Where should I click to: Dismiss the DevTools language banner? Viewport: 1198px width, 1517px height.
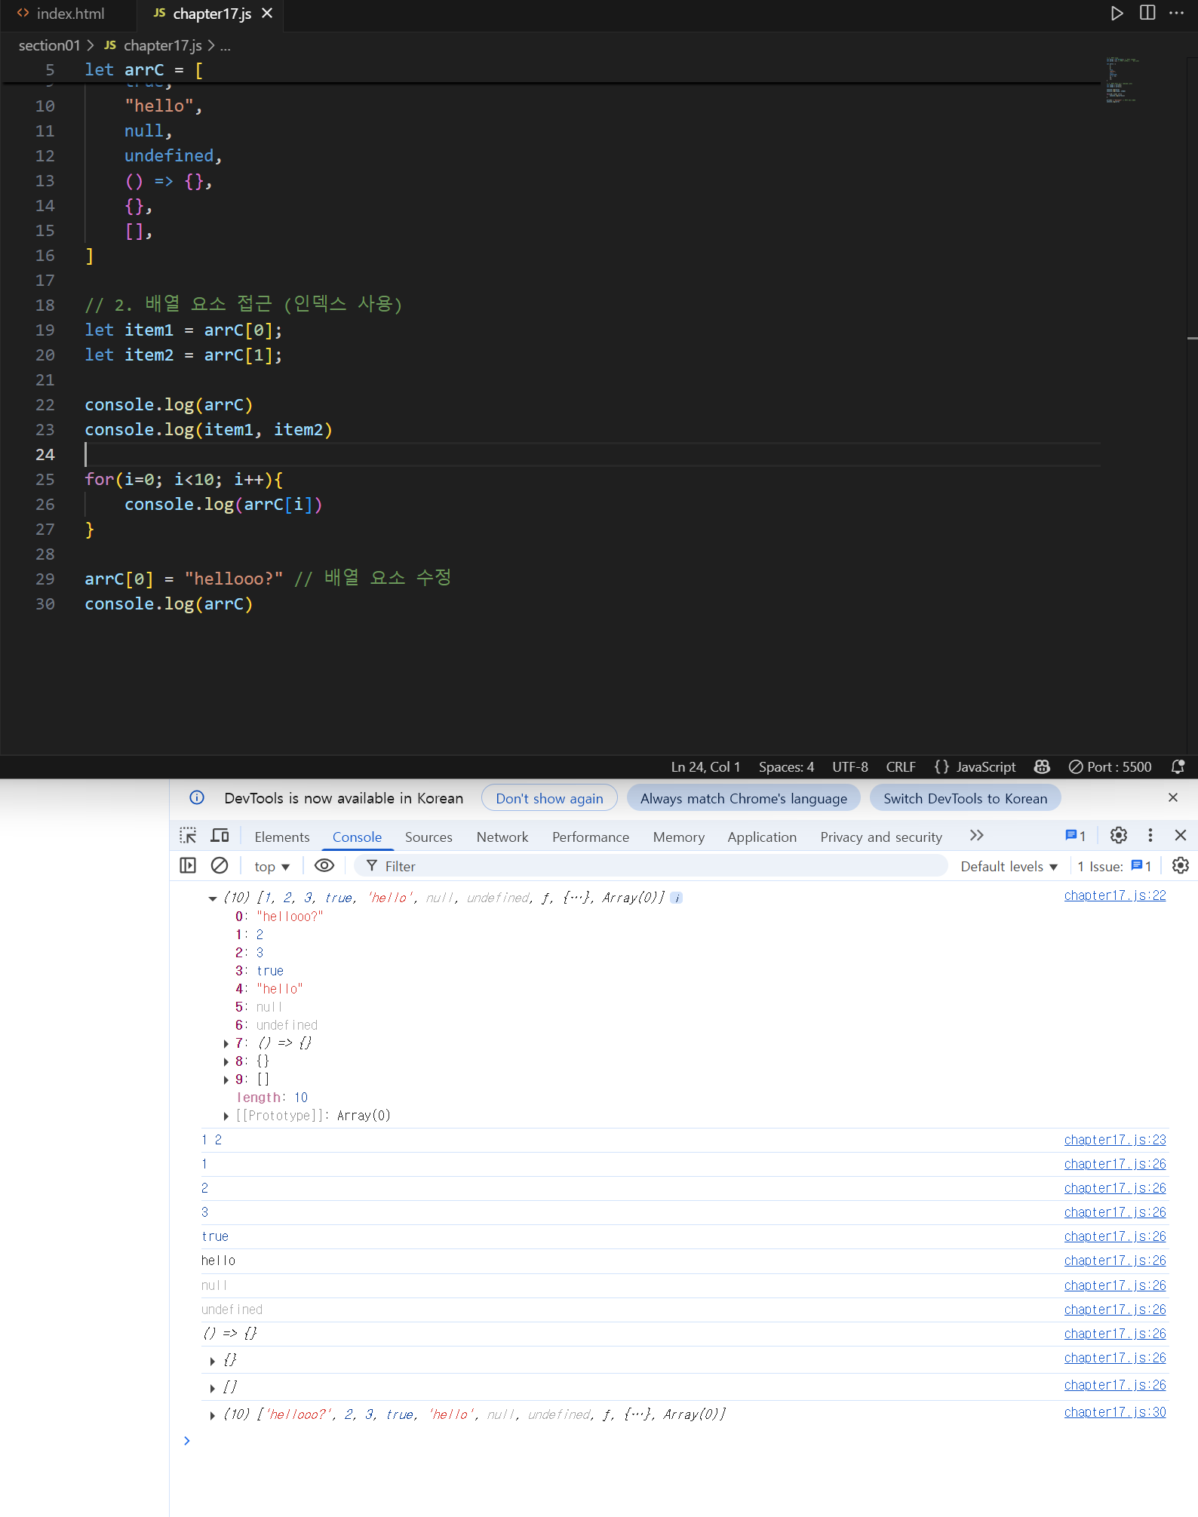pos(1173,797)
